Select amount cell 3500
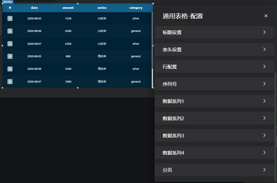Screen dimensions: 277x183 coord(68,69)
